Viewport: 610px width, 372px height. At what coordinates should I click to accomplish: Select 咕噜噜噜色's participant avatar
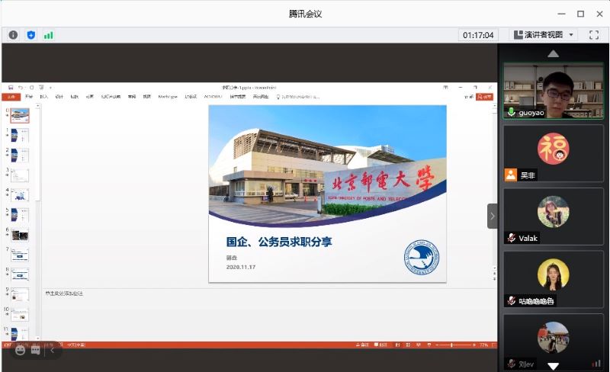tap(553, 274)
